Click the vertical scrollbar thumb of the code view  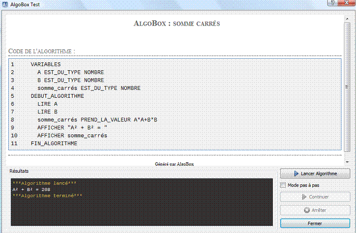coord(347,87)
